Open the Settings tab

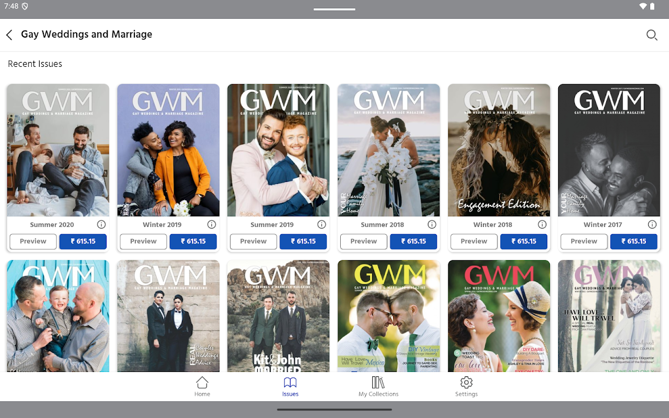(466, 387)
